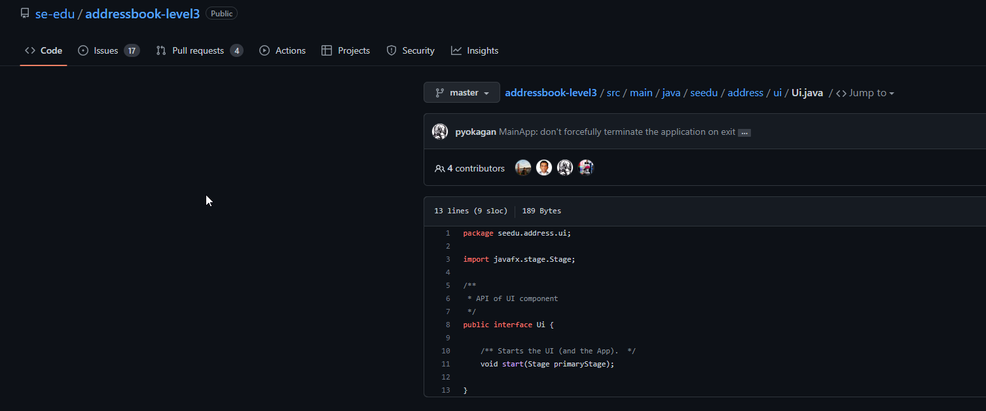The width and height of the screenshot is (986, 411).
Task: Open the Issues tab
Action: 109,50
